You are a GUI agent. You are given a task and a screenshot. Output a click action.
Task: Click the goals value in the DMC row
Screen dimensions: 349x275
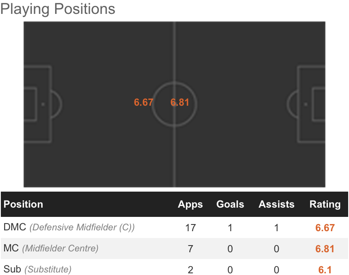tap(230, 228)
